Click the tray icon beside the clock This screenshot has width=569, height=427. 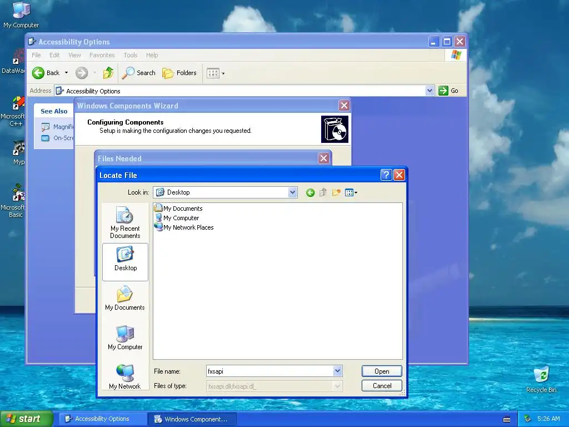point(528,419)
